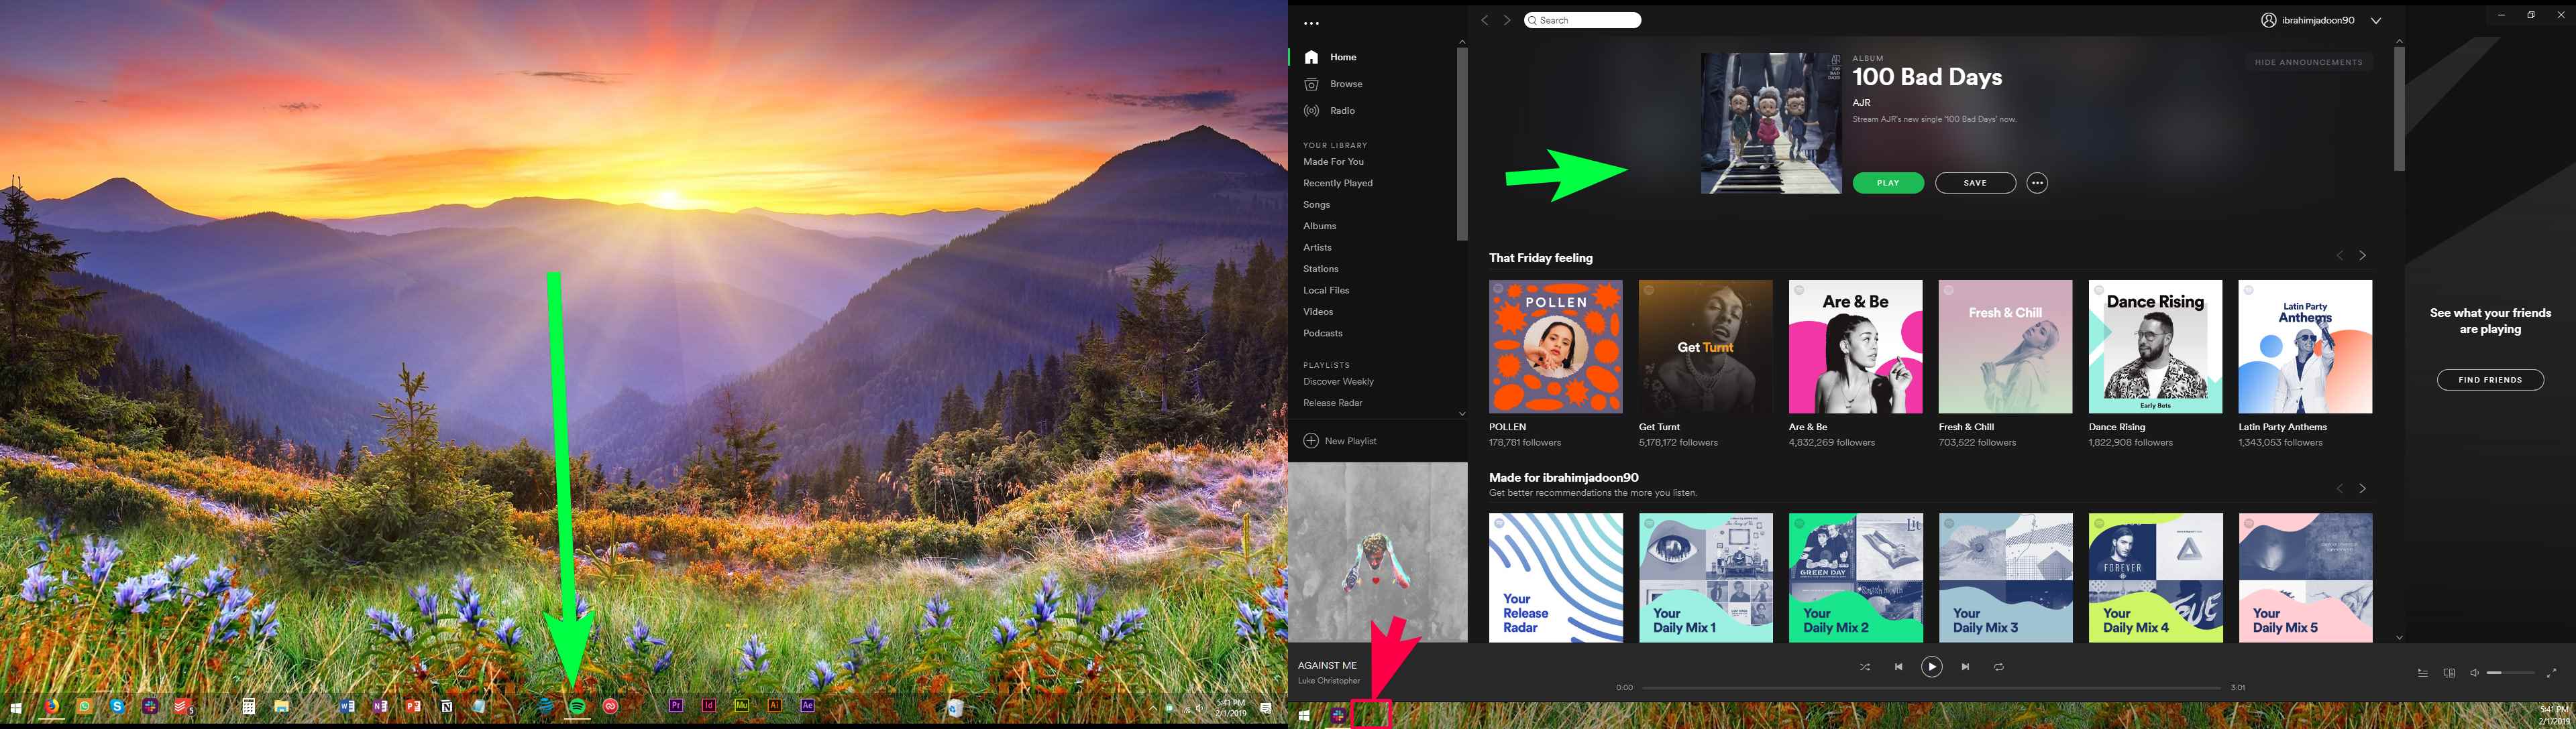Mute the volume speaker icon
The image size is (2576, 729).
2474,673
